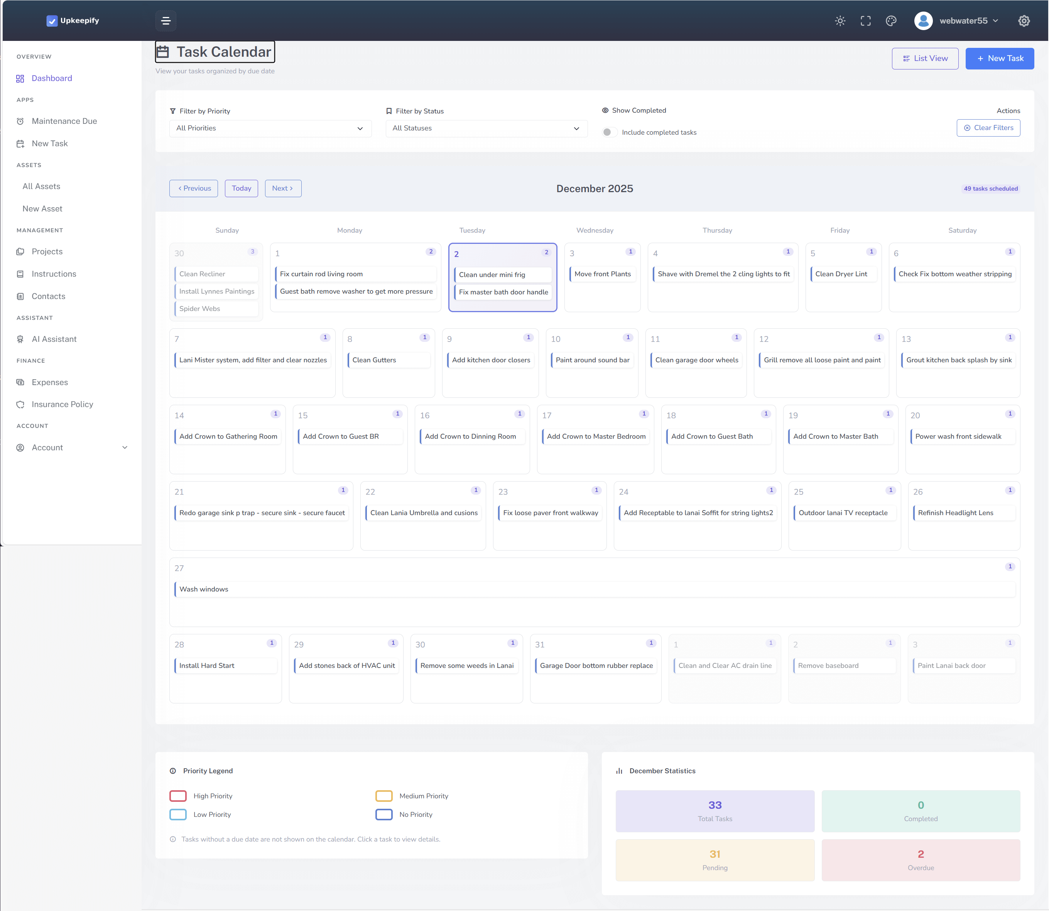
Task: Open the All Priorities dropdown
Action: (270, 128)
